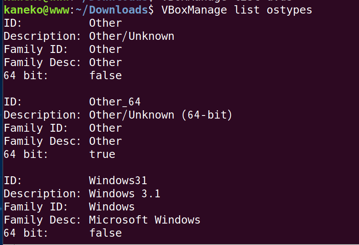Image resolution: width=359 pixels, height=245 pixels.
Task: Click the Description label of Windows31 entry
Action: 43,194
